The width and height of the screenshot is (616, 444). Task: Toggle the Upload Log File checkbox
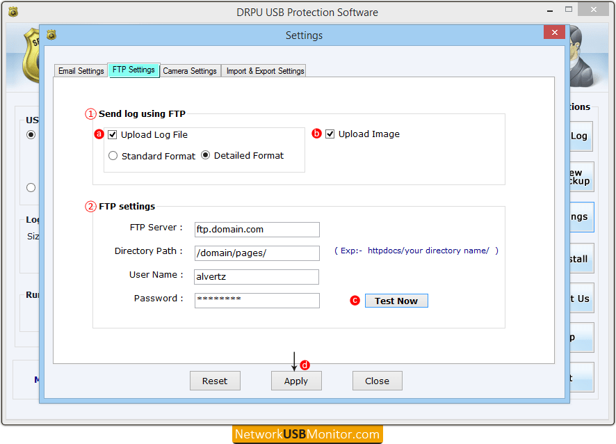point(113,135)
